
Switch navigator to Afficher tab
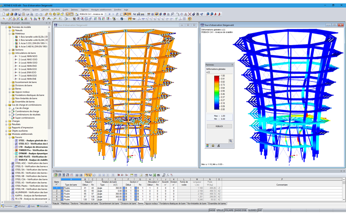point(20,206)
